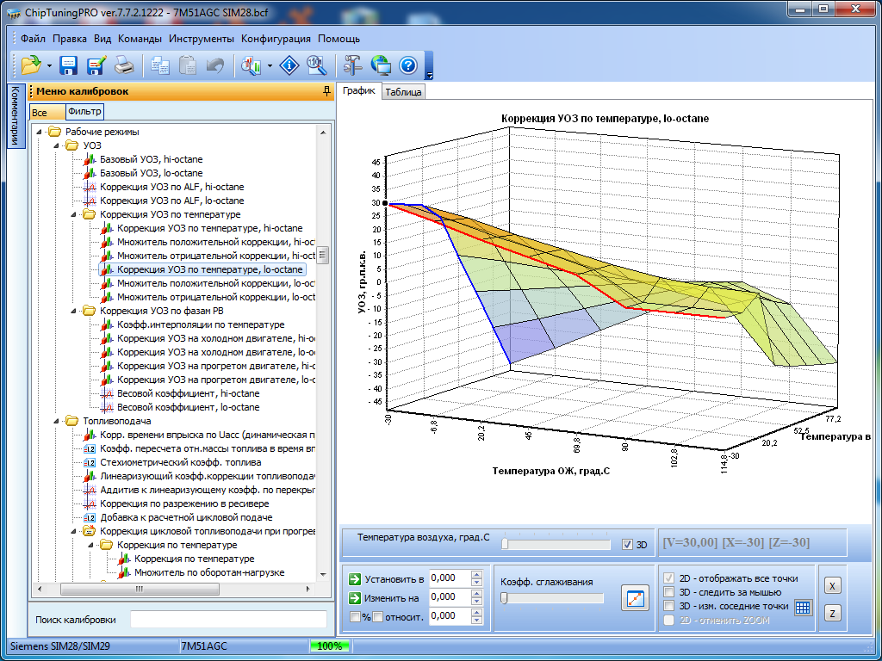Image resolution: width=882 pixels, height=661 pixels.
Task: Select Добавка к расчетной цикловой подаче
Action: pyautogui.click(x=186, y=517)
